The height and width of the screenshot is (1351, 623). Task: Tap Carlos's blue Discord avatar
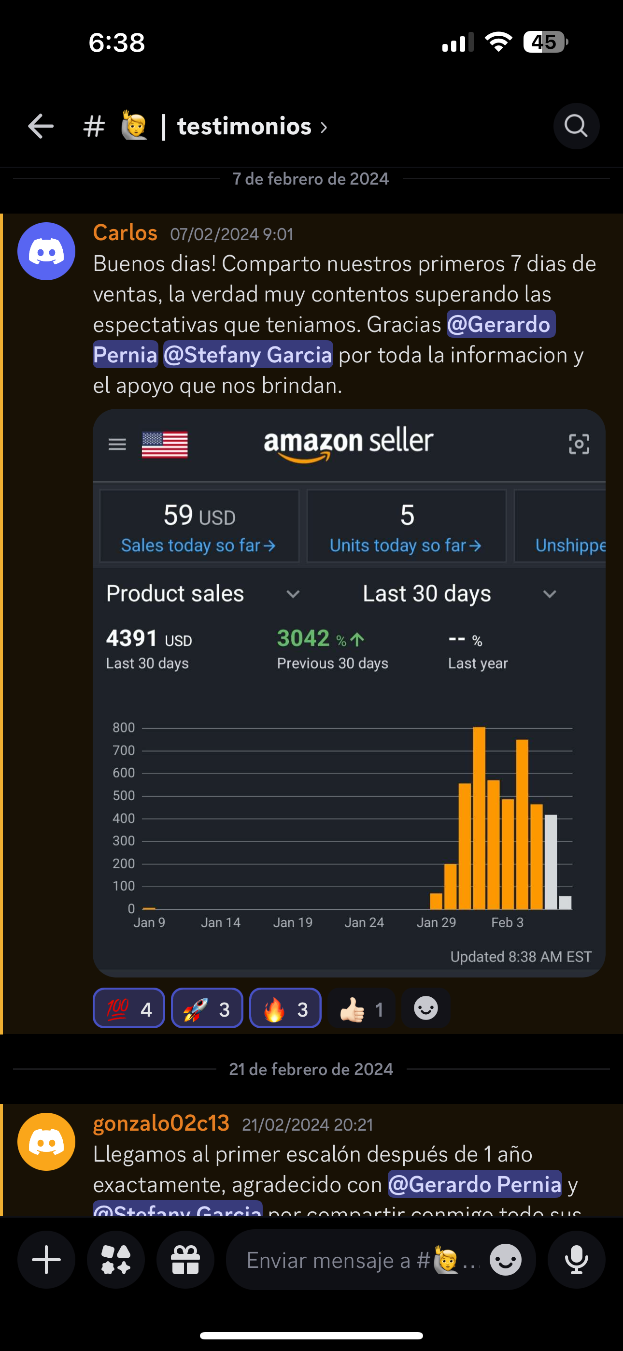[x=46, y=251]
